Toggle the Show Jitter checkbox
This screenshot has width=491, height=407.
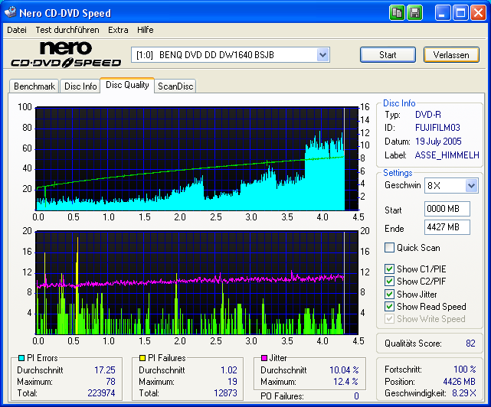pos(390,295)
